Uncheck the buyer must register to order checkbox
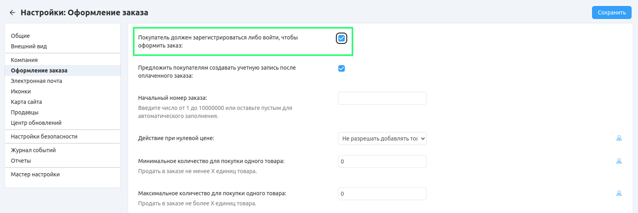 342,38
